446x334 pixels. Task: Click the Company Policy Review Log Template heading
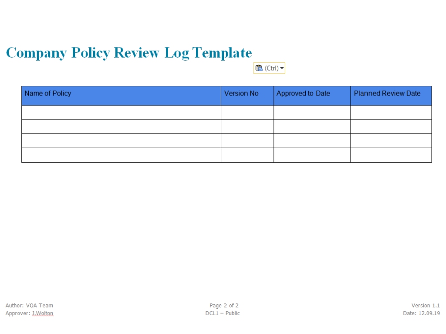tap(129, 53)
